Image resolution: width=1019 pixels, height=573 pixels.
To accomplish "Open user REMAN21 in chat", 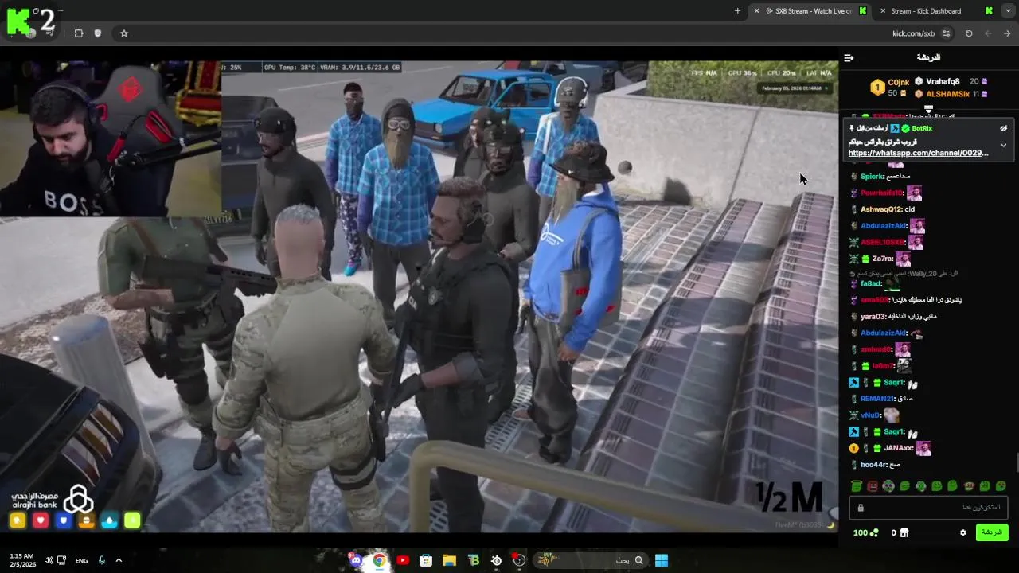I will point(877,399).
